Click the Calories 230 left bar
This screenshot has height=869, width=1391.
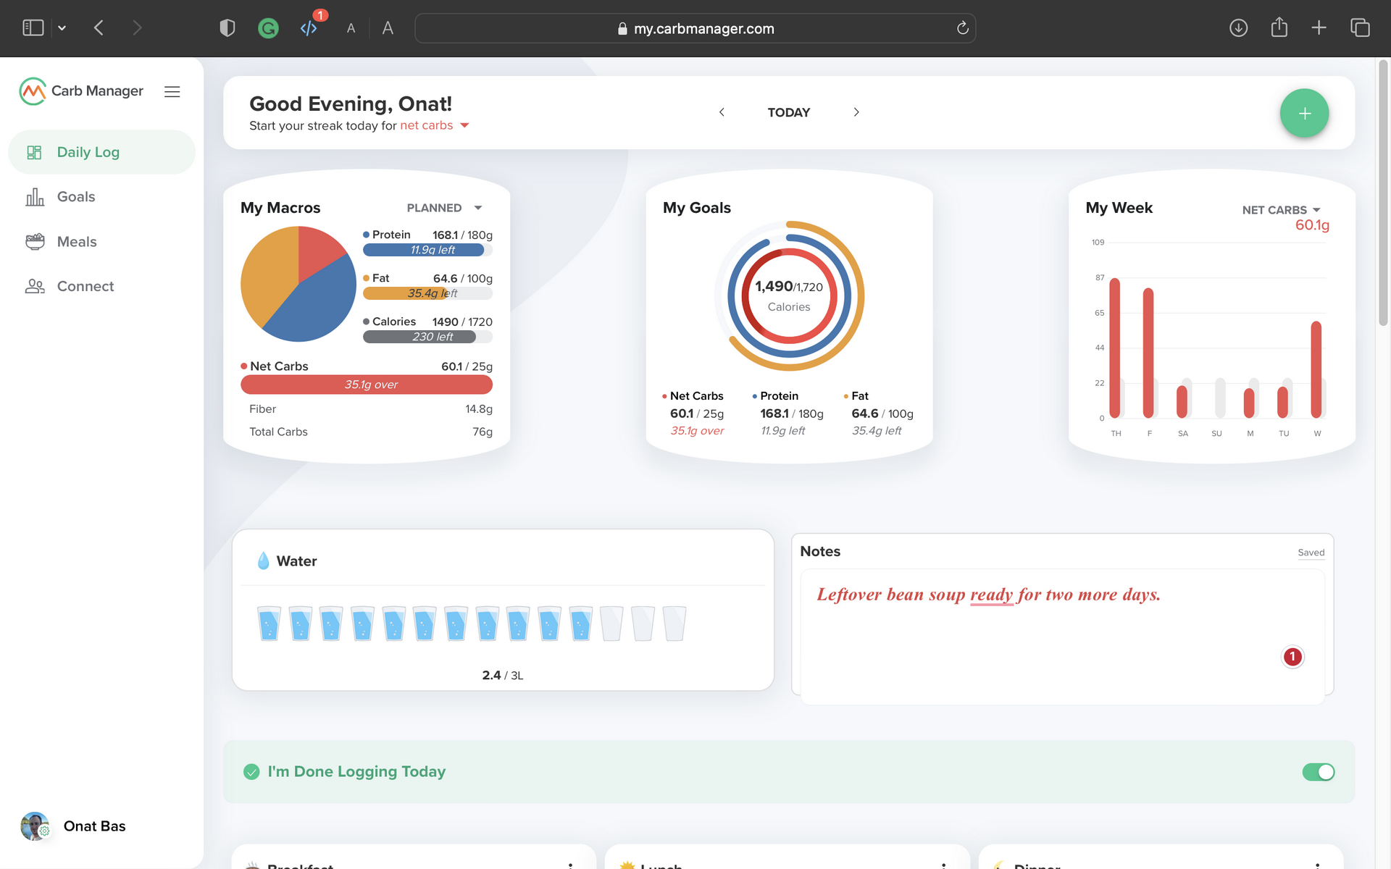427,337
